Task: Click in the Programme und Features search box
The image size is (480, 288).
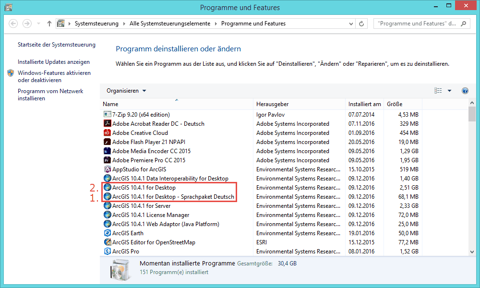Action: point(418,24)
